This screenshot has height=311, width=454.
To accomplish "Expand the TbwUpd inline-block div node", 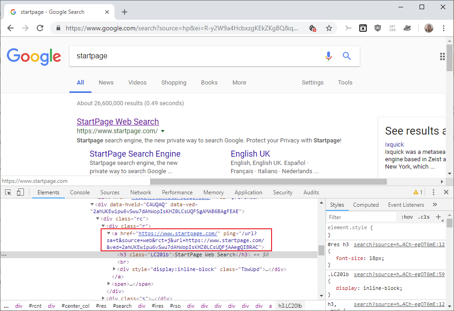I will coord(114,269).
